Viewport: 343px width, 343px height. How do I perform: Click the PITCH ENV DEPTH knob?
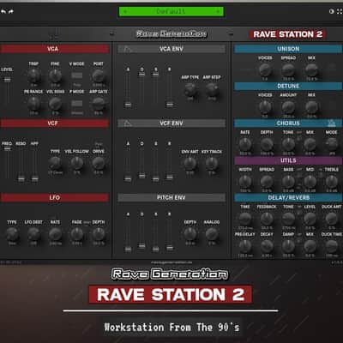point(190,234)
